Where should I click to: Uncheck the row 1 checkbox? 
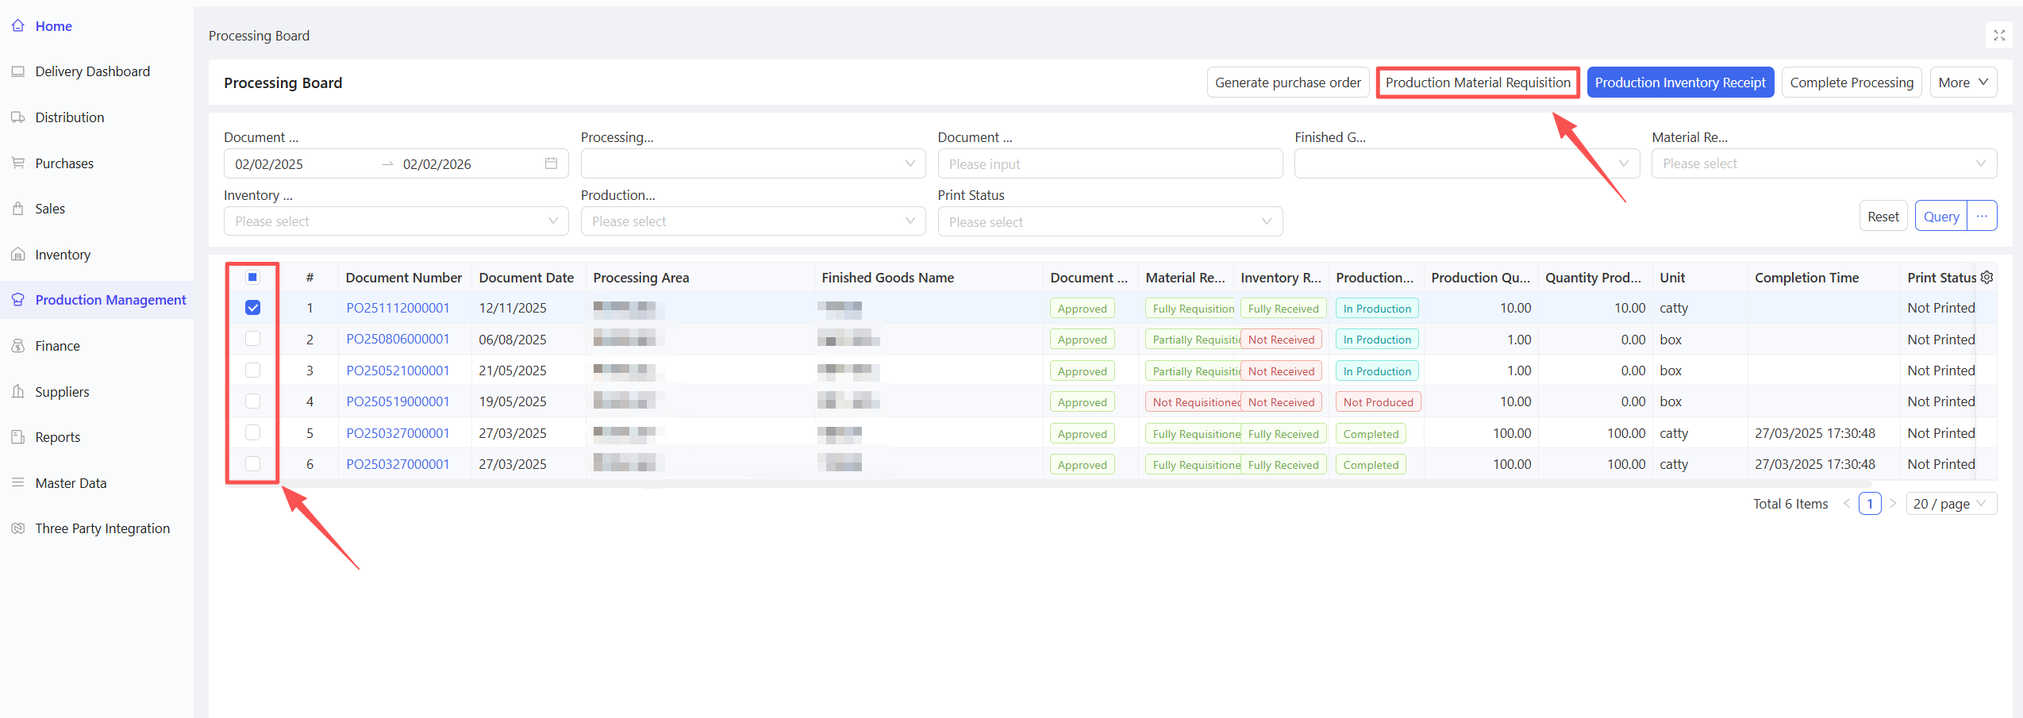252,308
